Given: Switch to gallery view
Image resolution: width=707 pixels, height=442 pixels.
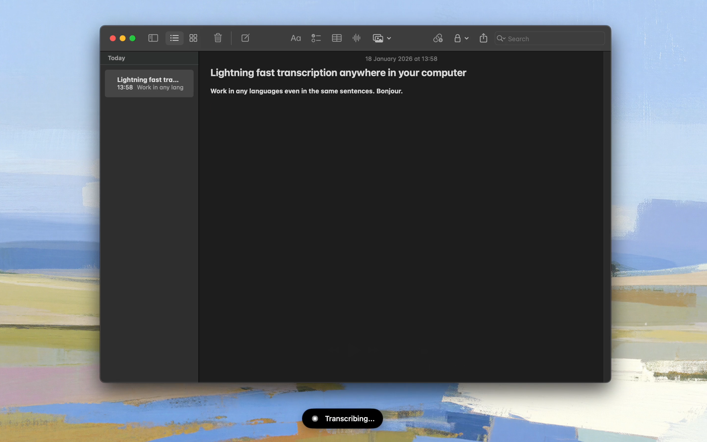Looking at the screenshot, I should pos(193,38).
